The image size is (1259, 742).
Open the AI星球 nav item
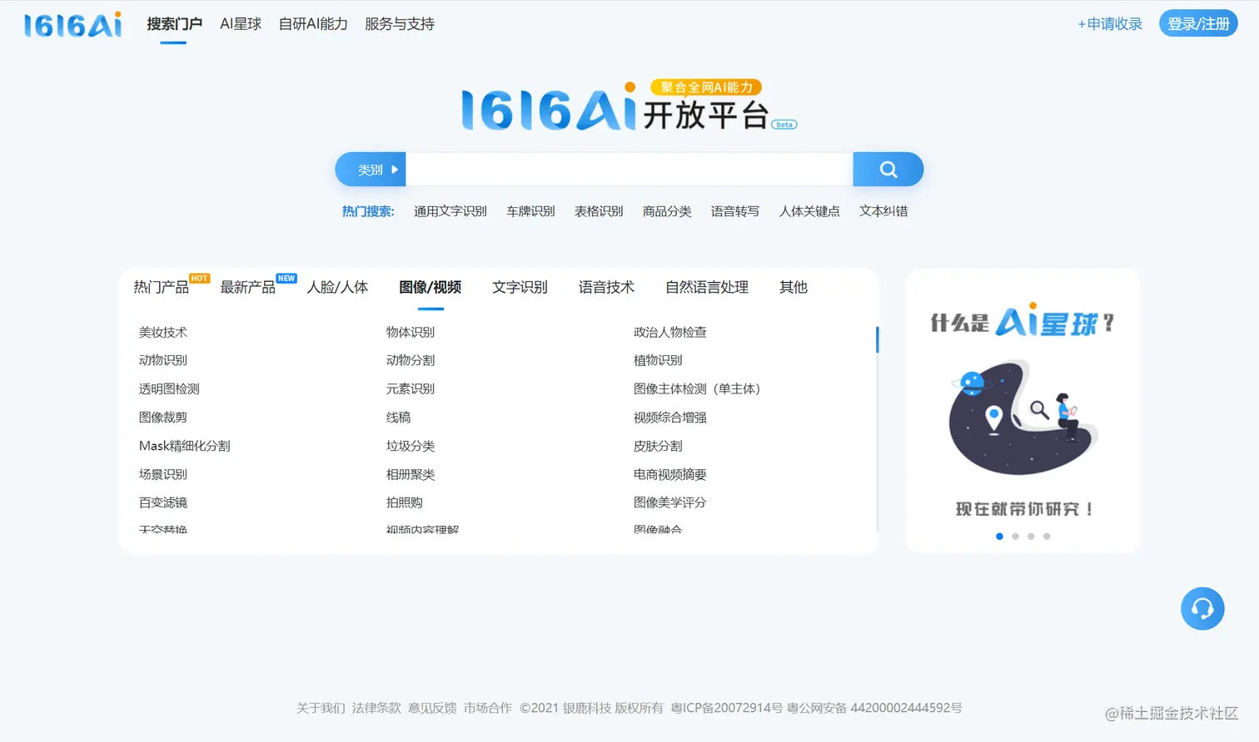click(x=241, y=24)
